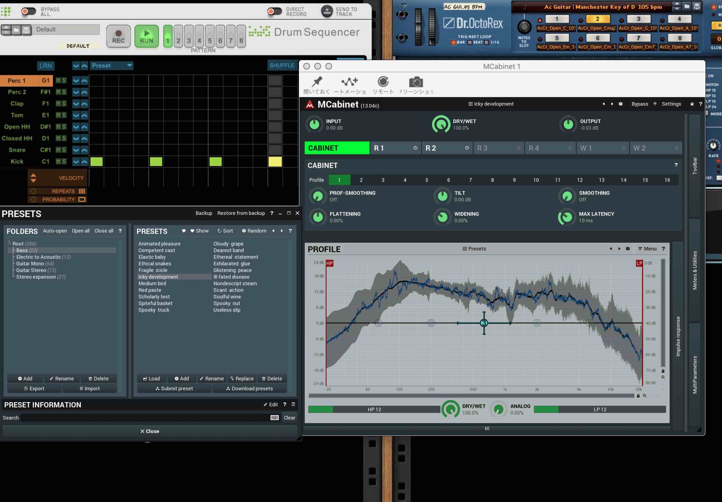722x502 pixels.
Task: Collapse the Root folder tree node
Action: 9,243
